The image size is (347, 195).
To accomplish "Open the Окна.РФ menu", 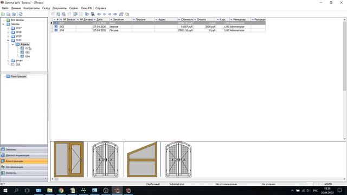I will (x=86, y=8).
